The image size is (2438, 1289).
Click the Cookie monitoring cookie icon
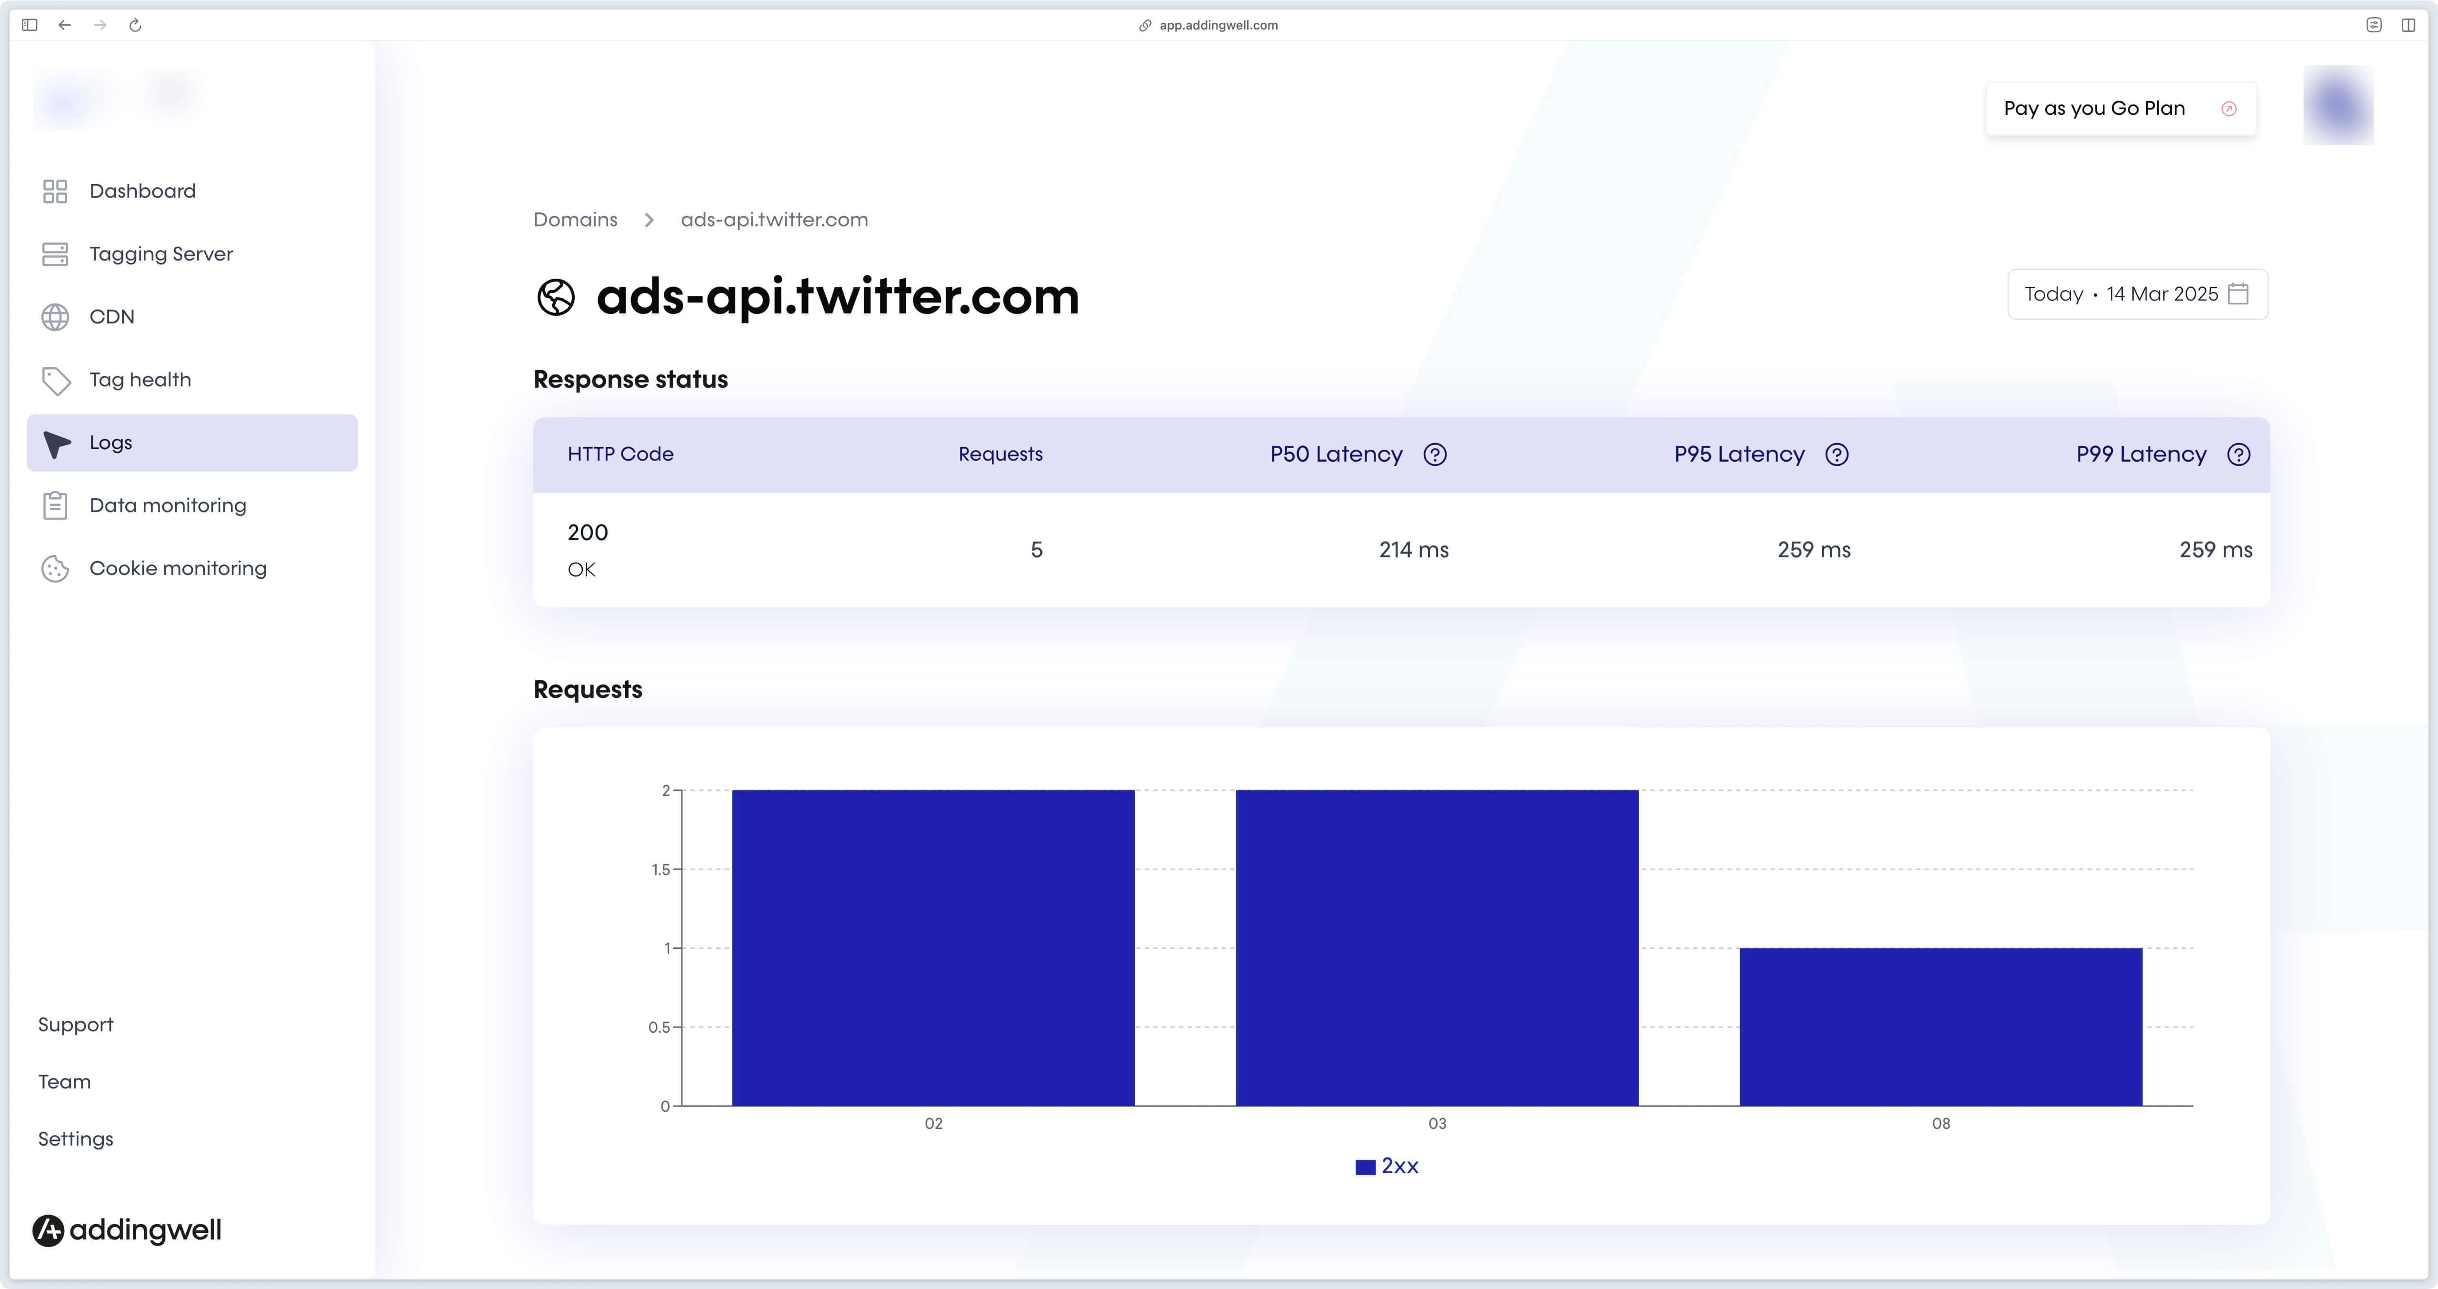55,568
